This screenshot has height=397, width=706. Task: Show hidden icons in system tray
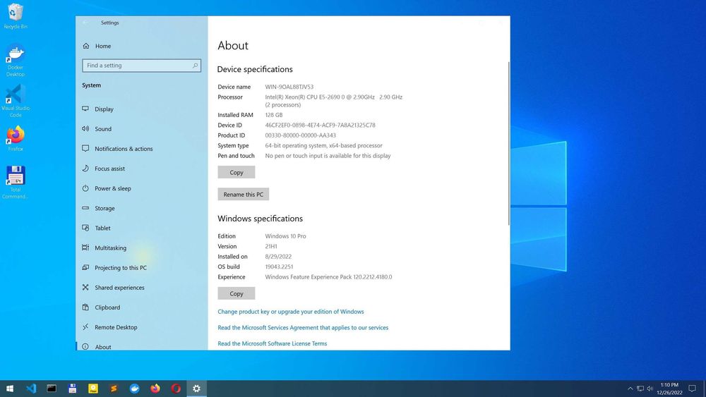point(630,389)
